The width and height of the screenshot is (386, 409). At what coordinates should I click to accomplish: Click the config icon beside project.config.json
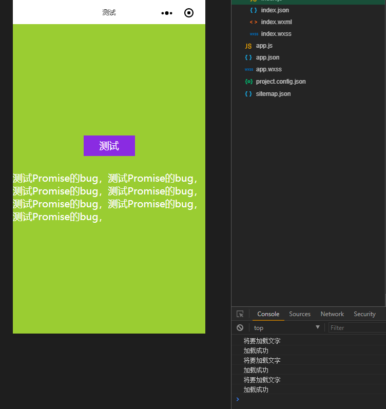tap(249, 82)
